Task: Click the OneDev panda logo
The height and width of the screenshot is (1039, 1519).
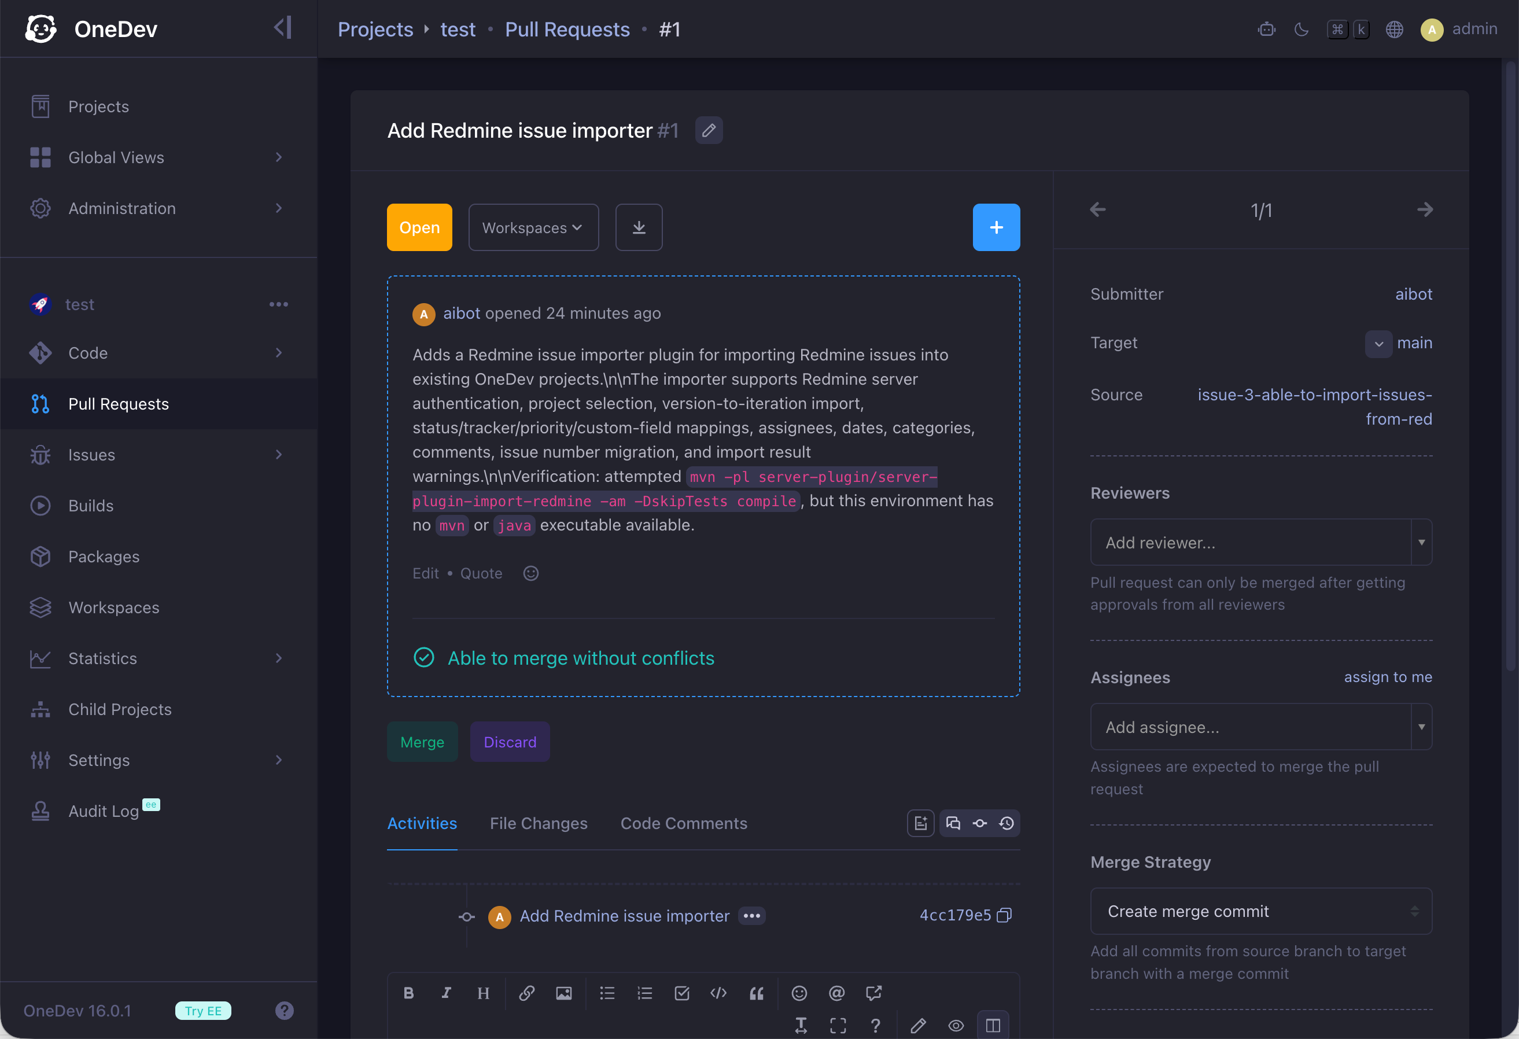Action: coord(40,29)
